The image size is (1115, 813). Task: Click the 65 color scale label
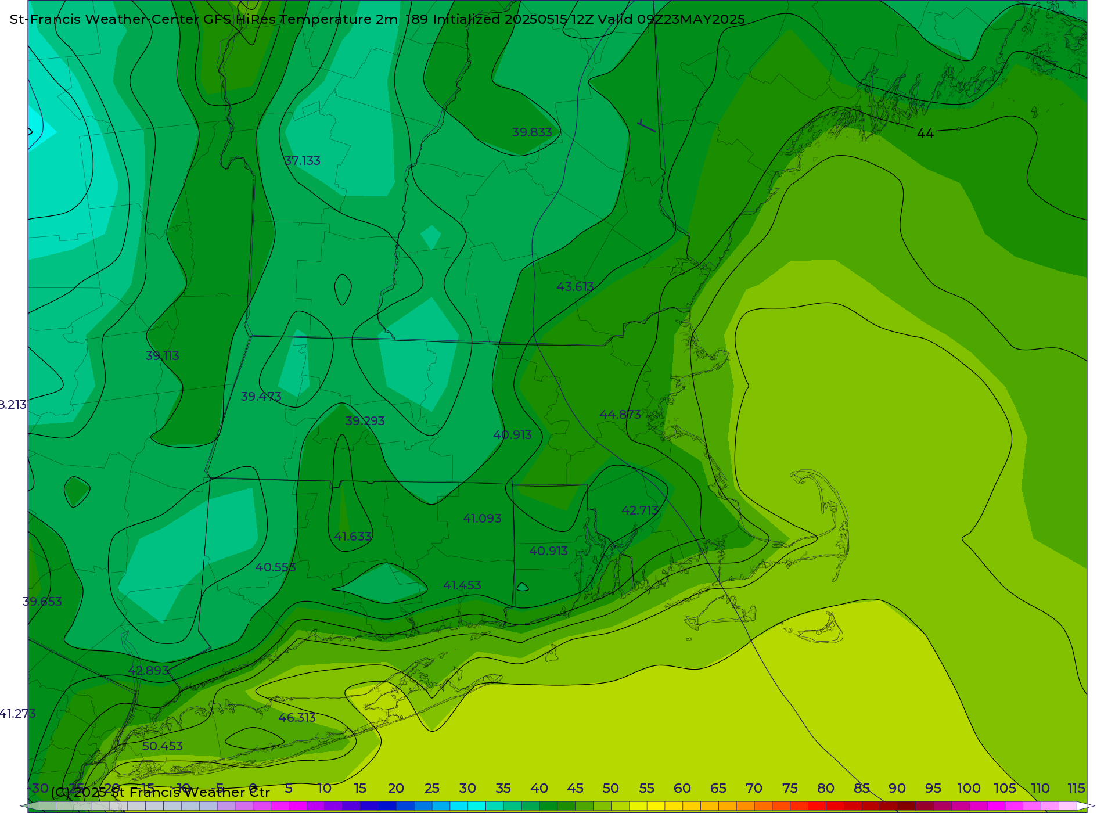(718, 789)
